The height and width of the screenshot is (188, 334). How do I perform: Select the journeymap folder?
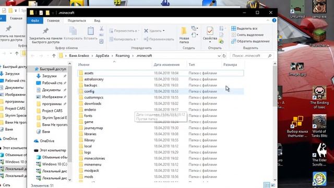(161, 128)
